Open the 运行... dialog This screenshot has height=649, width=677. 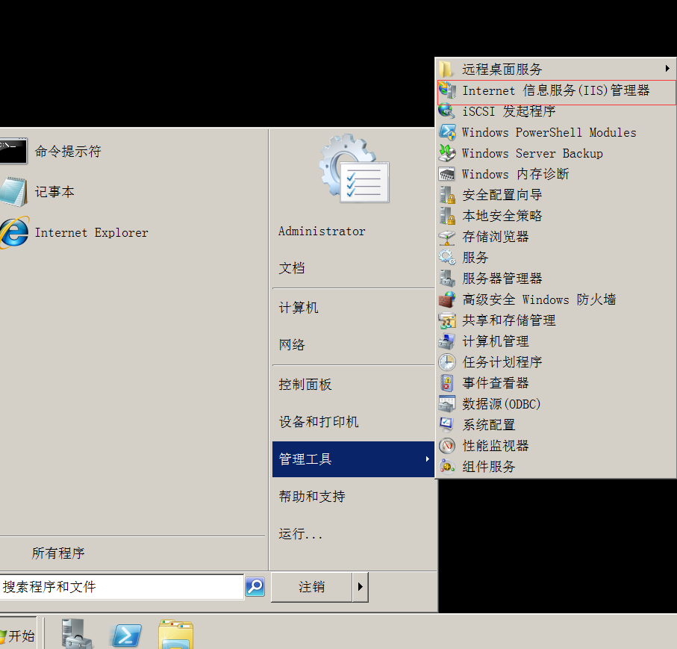(x=301, y=534)
